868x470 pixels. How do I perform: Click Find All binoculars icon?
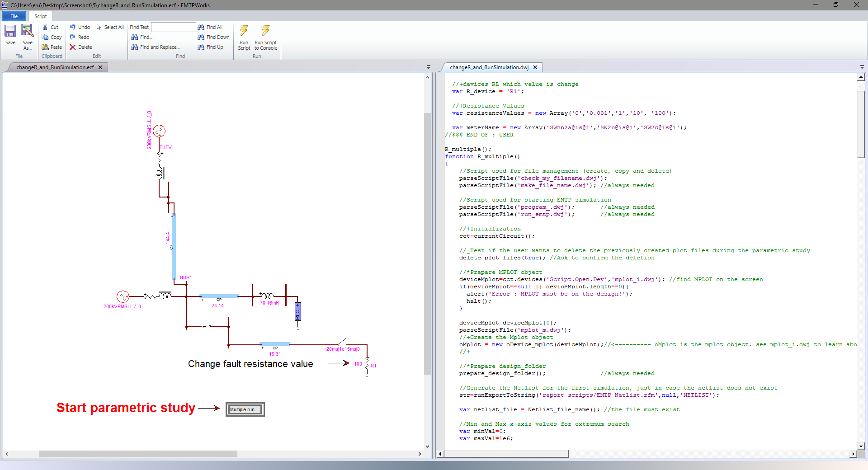[201, 27]
